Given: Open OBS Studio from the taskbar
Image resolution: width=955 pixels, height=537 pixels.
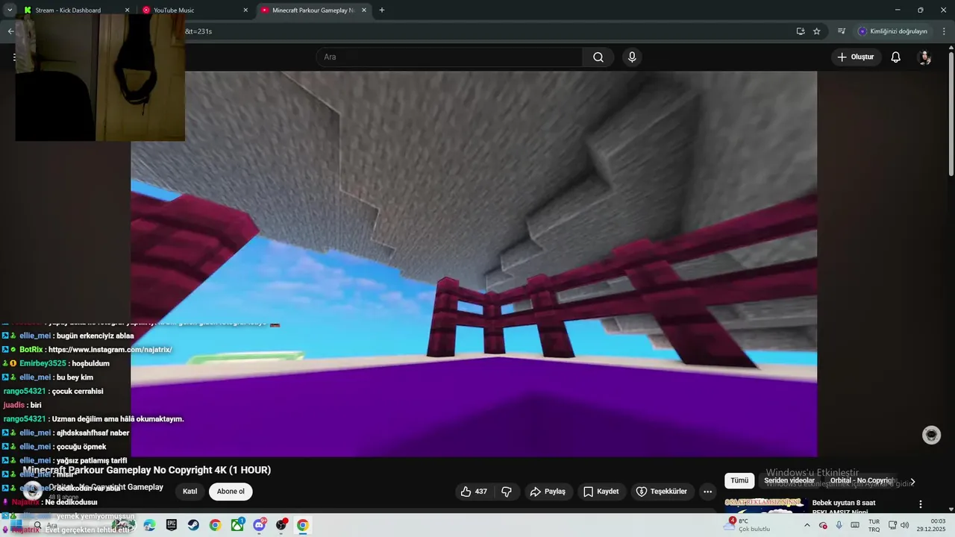Looking at the screenshot, I should click(281, 525).
